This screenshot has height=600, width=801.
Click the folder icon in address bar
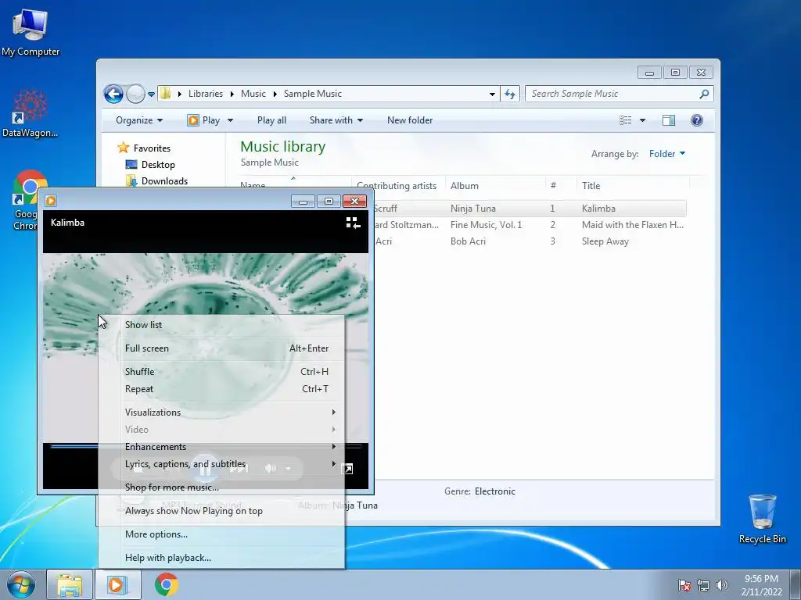(x=165, y=94)
